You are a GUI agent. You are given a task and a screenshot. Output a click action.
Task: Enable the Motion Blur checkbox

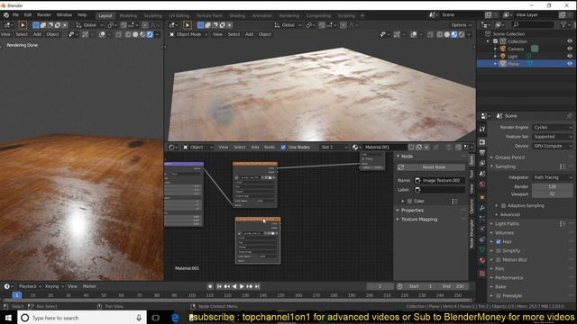[x=499, y=260]
